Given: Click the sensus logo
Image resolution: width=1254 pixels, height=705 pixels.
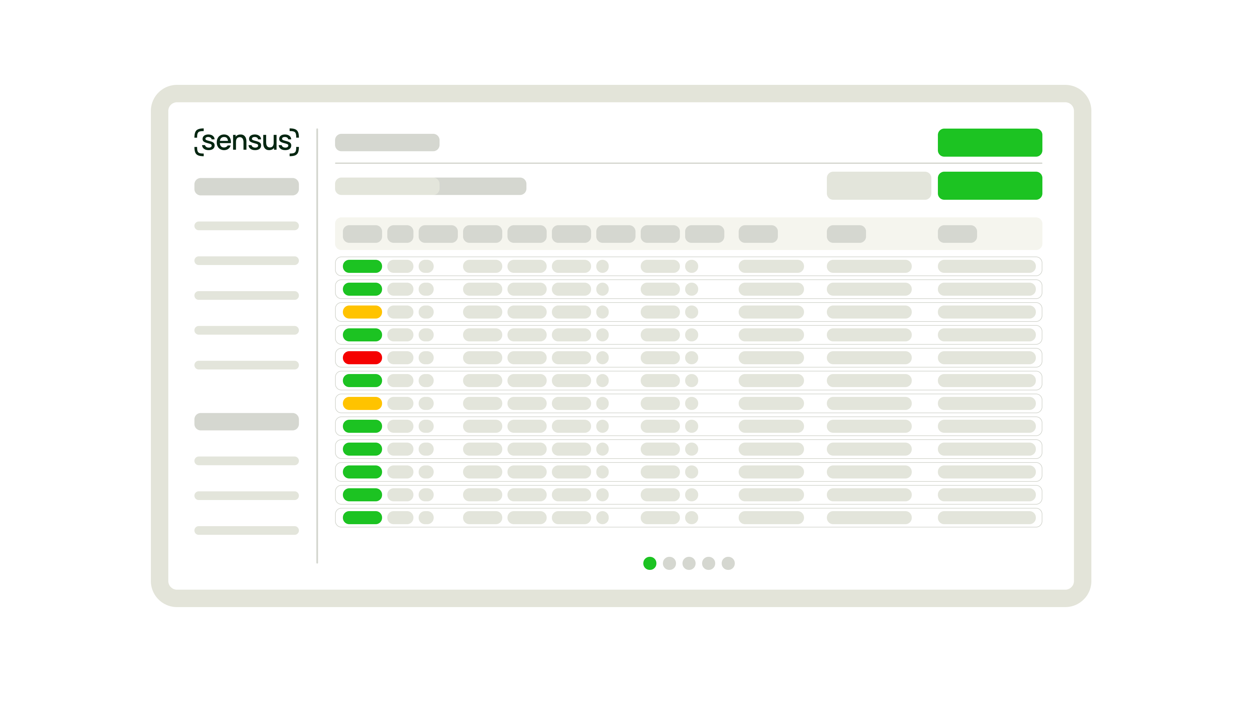Looking at the screenshot, I should pyautogui.click(x=247, y=142).
